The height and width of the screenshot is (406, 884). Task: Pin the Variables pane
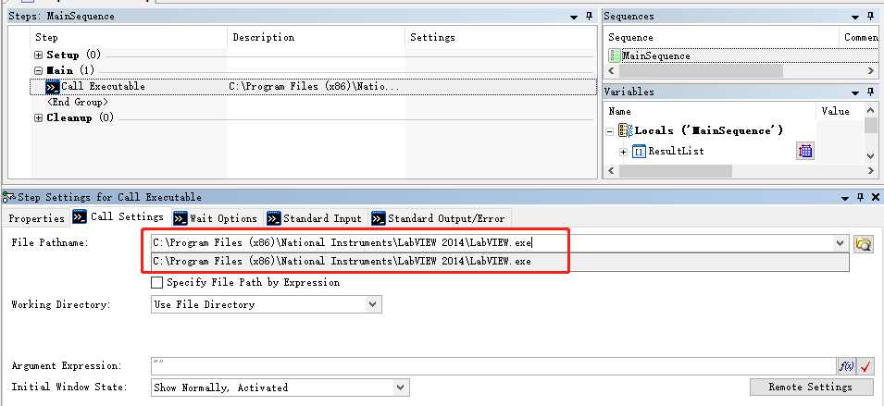(870, 92)
